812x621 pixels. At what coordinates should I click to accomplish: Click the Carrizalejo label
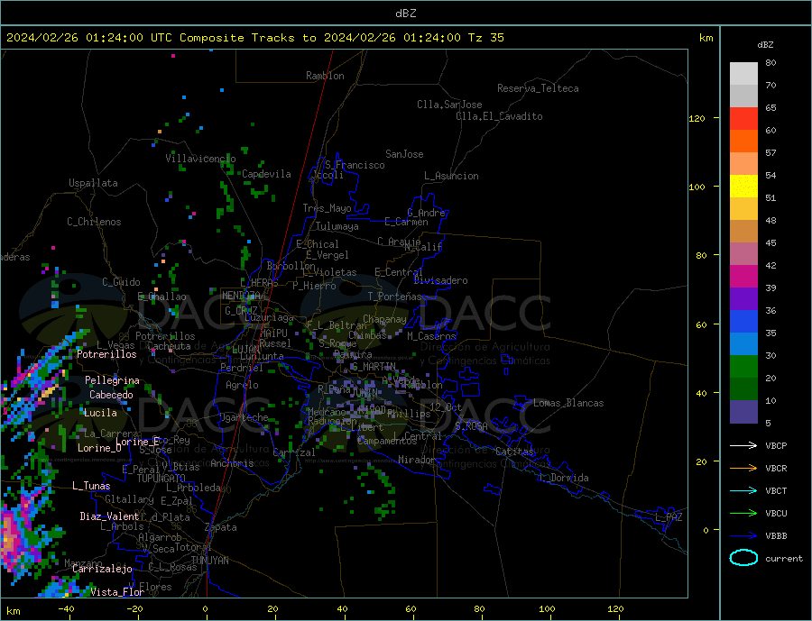tap(103, 570)
